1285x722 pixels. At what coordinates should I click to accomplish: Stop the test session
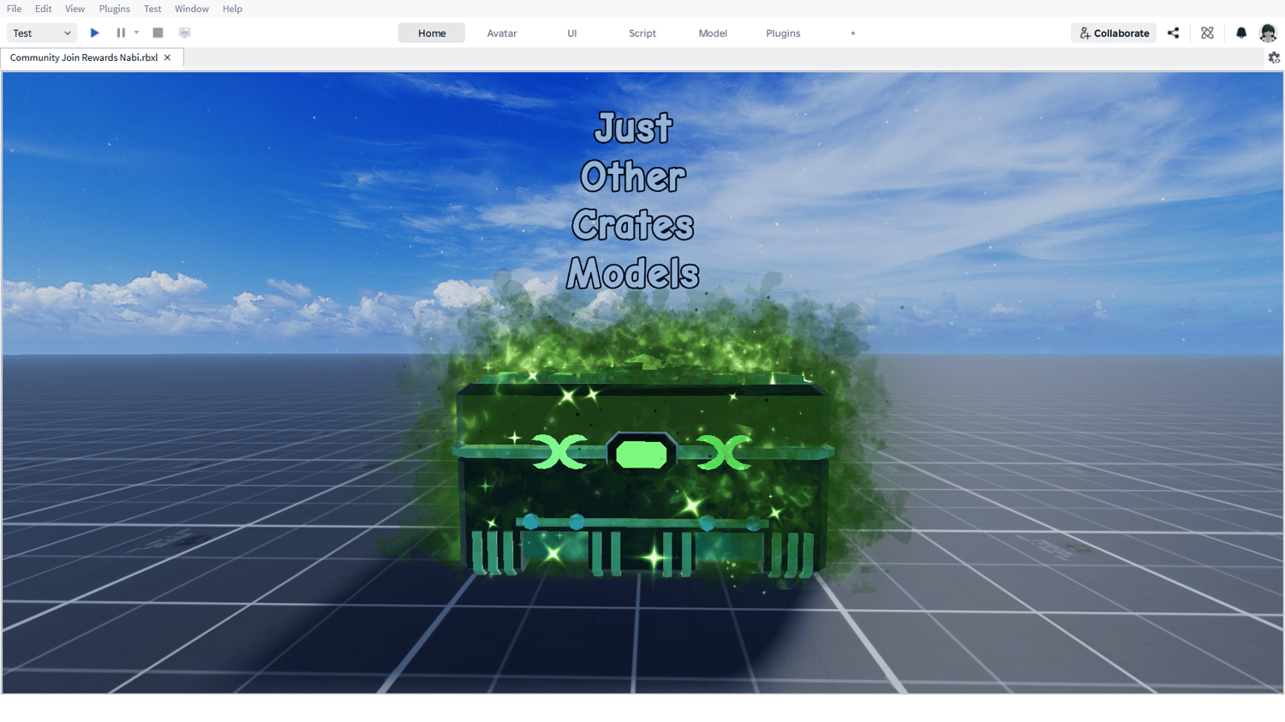point(158,33)
